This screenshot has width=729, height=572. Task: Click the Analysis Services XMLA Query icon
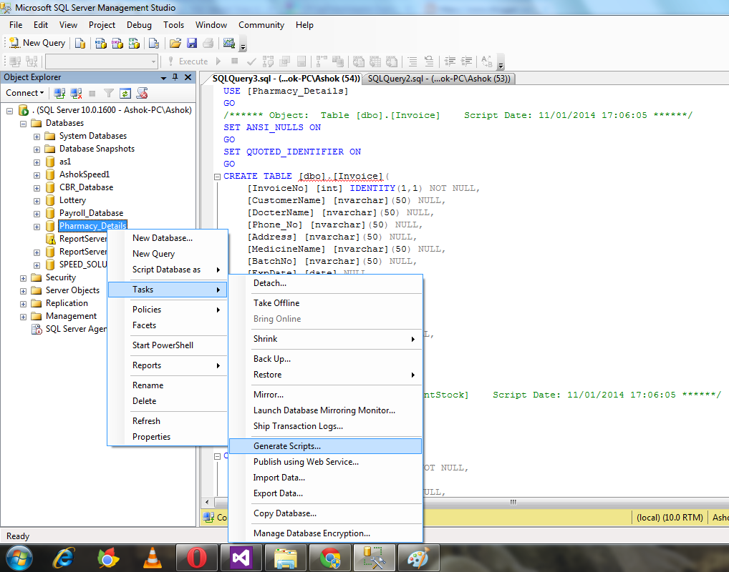click(x=134, y=43)
